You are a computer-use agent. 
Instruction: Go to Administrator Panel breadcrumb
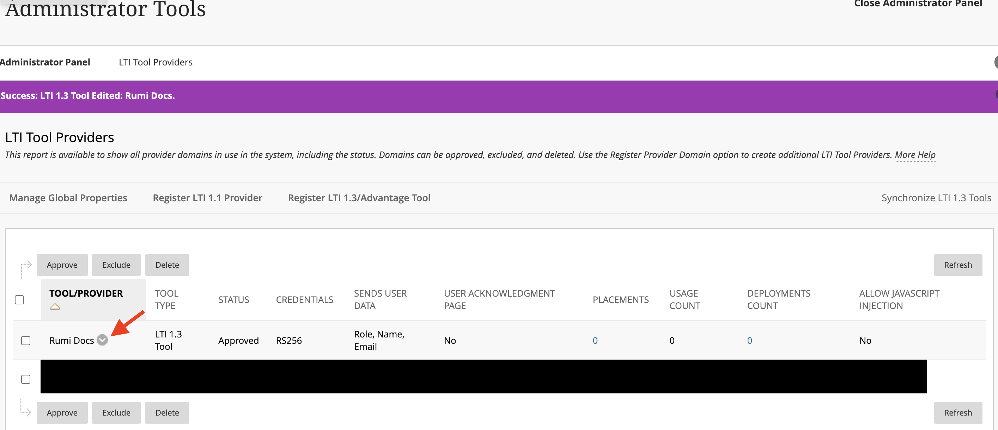click(x=45, y=62)
